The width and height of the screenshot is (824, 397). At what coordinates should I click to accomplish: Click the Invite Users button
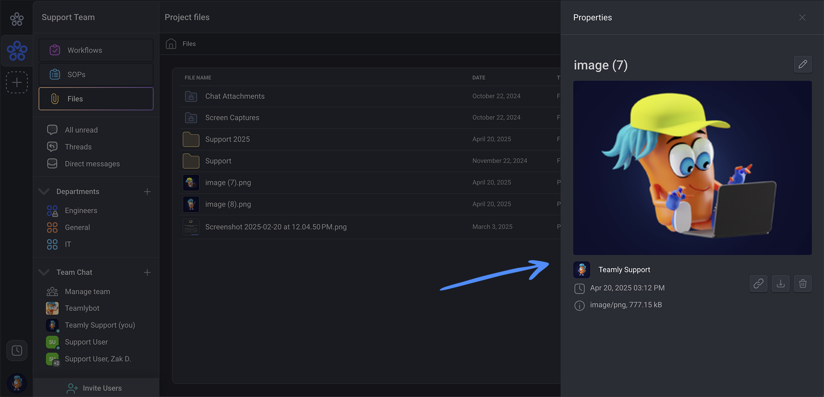tap(96, 388)
